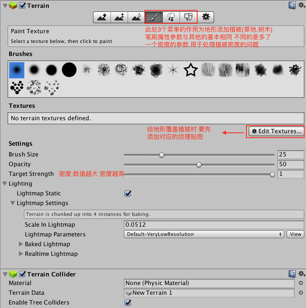The width and height of the screenshot is (306, 308).
Task: Expand the Baked Lightmap foldout
Action: click(x=21, y=244)
